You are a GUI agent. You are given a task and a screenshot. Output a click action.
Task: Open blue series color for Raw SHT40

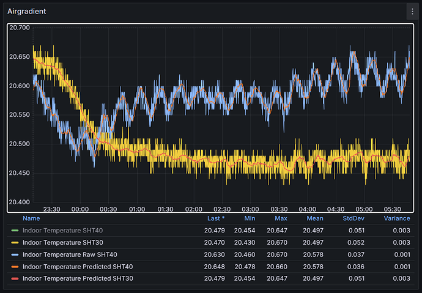tap(15, 254)
